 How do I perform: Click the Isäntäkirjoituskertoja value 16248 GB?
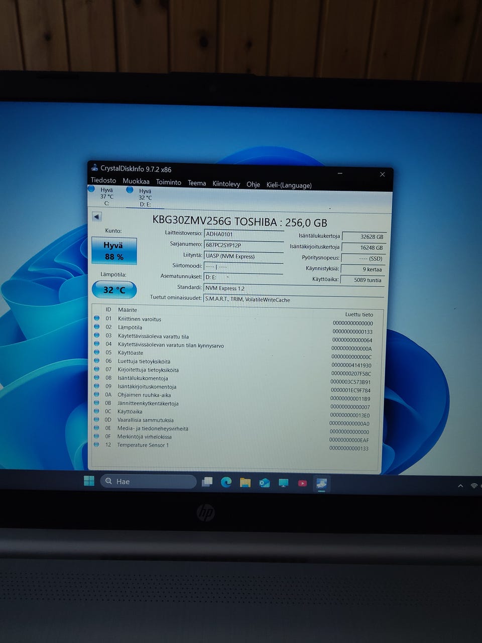[364, 248]
